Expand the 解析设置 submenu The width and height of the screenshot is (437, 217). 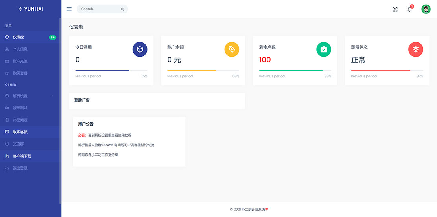[x=20, y=96]
